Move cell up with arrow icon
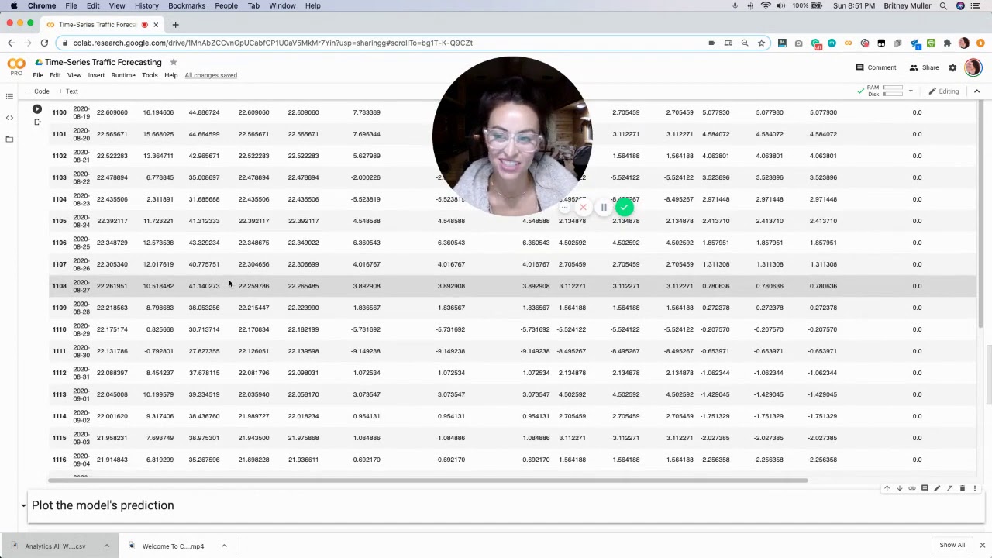Screen dimensions: 992x558 pyautogui.click(x=887, y=488)
